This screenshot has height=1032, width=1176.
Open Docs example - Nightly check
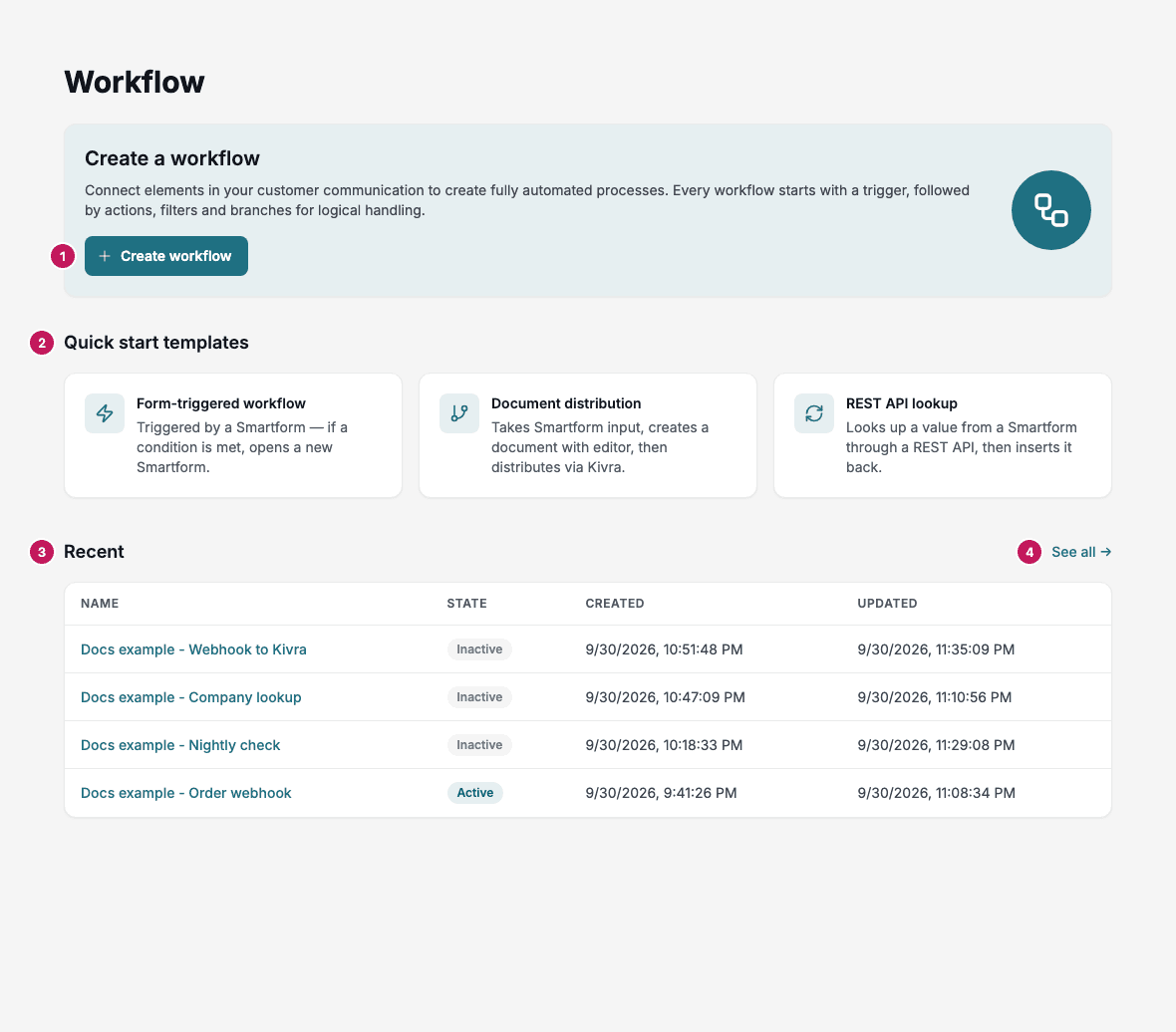(180, 745)
